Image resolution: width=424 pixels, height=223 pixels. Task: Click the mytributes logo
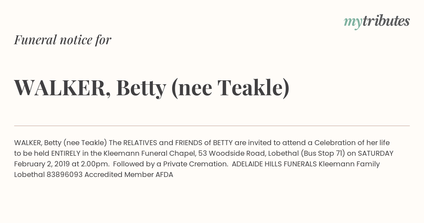pyautogui.click(x=377, y=22)
